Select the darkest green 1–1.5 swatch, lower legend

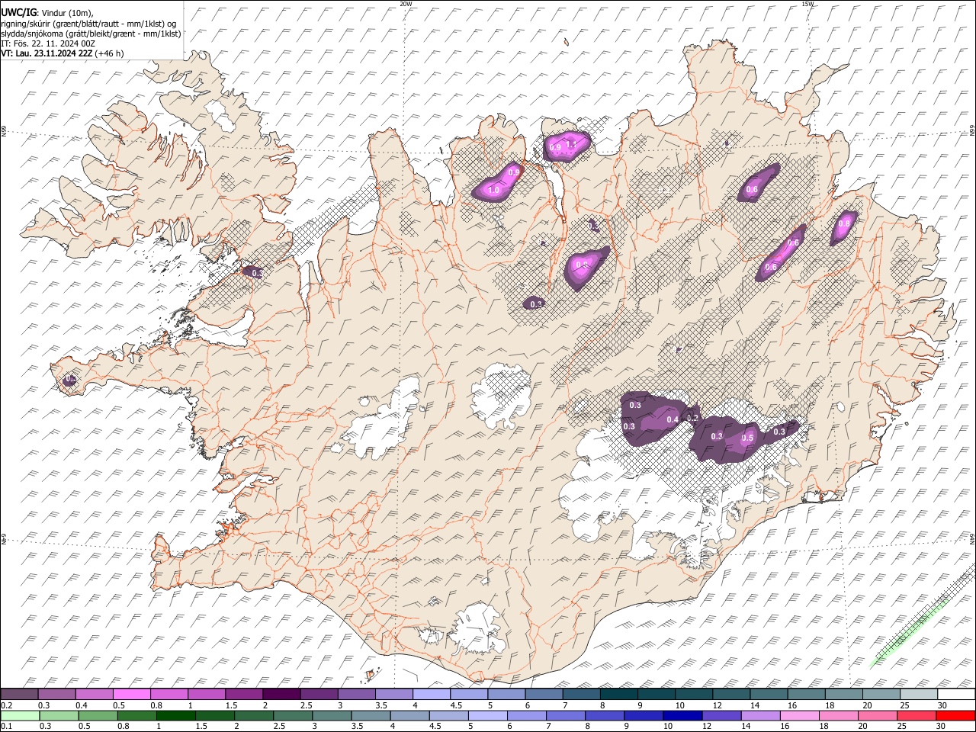click(x=176, y=715)
